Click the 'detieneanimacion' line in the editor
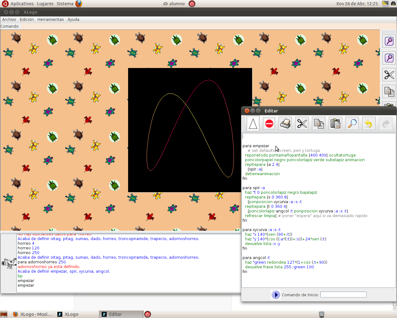Viewport: 397px width, 318px height. click(262, 174)
